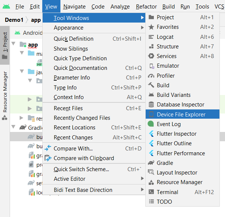The width and height of the screenshot is (225, 217).
Task: Select Quick Type Definition entry
Action: click(x=94, y=58)
